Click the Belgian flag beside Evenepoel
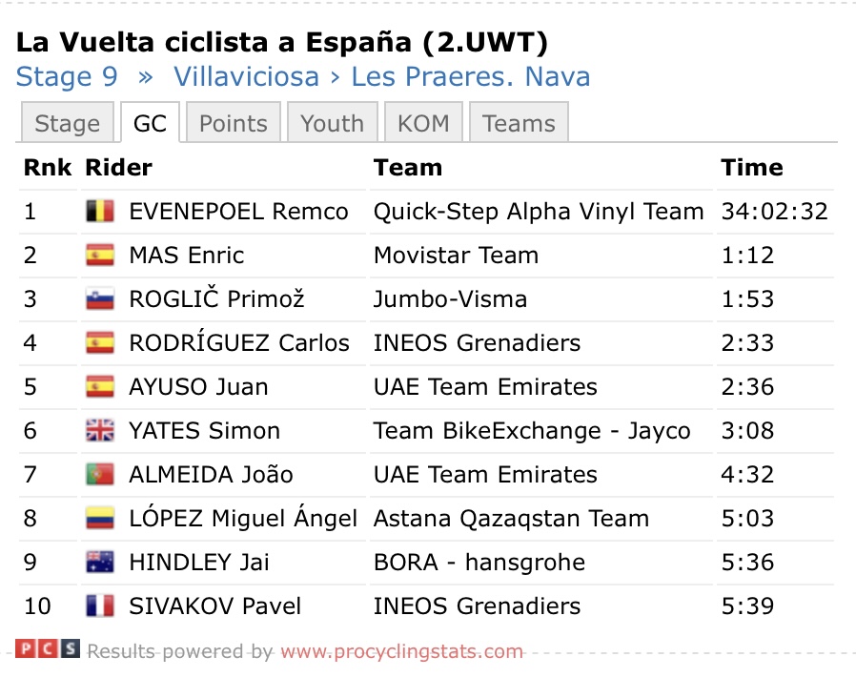The image size is (856, 698). [100, 212]
